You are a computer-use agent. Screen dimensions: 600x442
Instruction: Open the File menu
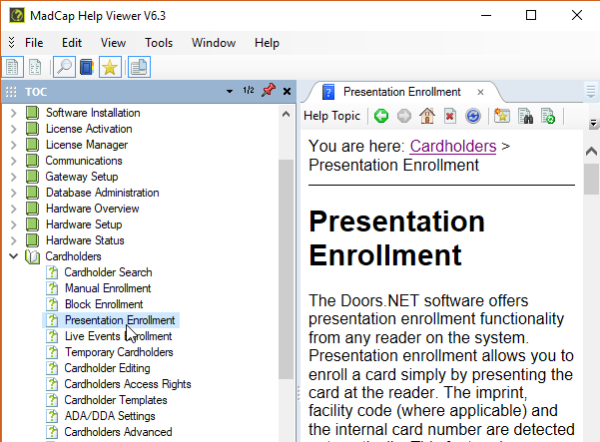tap(34, 43)
